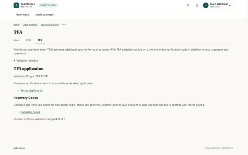The image size is (248, 155).
Task: Click the Clara Whitfield name in header
Action: click(219, 4)
